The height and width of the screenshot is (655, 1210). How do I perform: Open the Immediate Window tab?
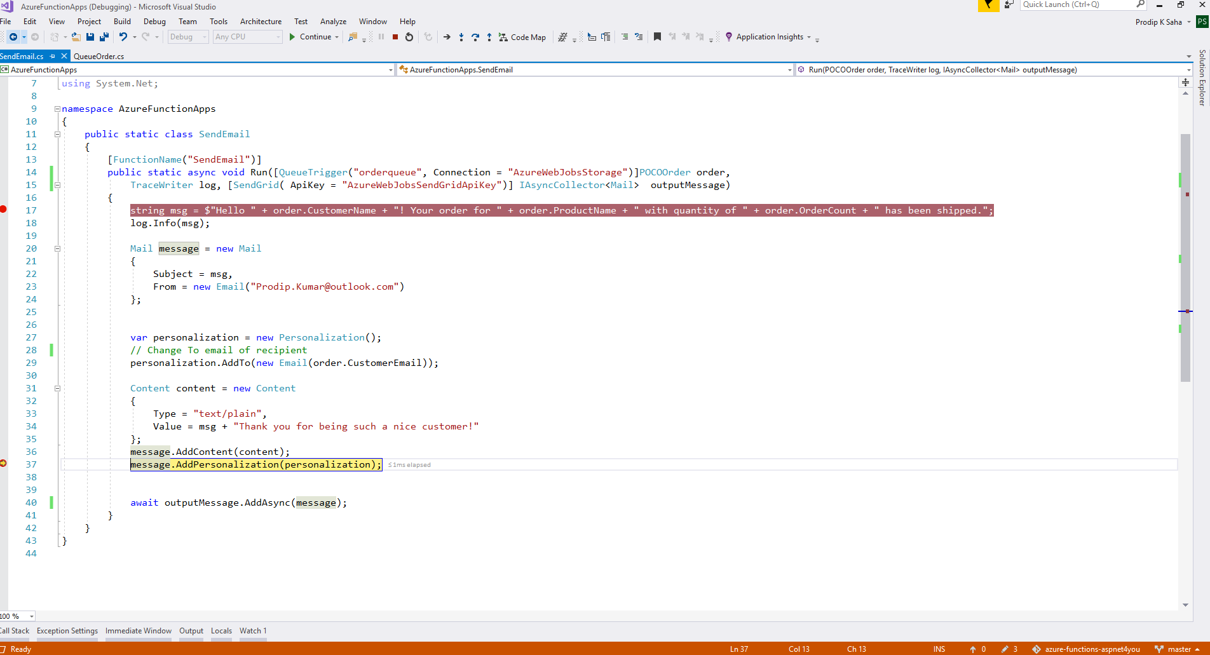point(139,631)
